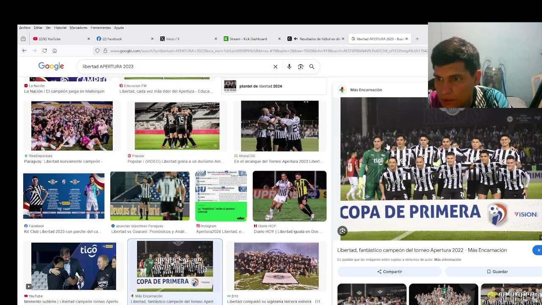Open the selected Más Encarnación team thumbnail
This screenshot has width=542, height=305.
point(175,266)
